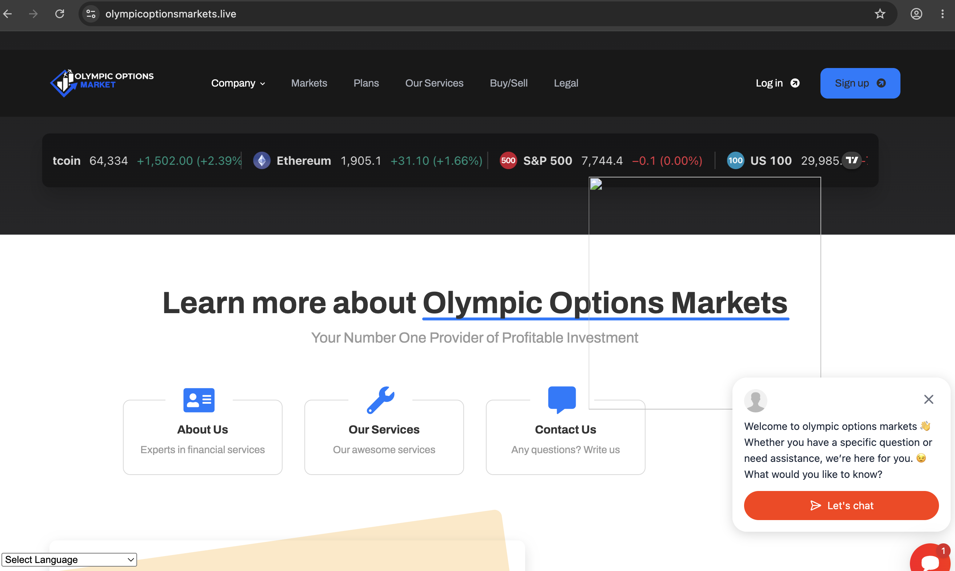The image size is (955, 571).
Task: Click 'Any questions? Write us' text
Action: click(565, 450)
